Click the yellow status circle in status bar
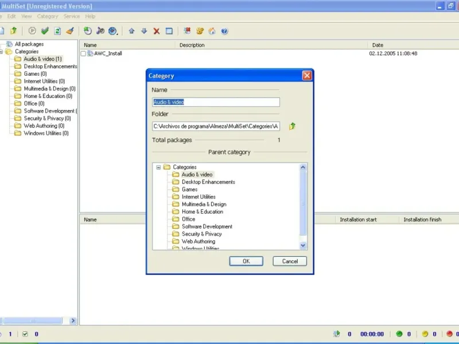This screenshot has height=344, width=459. pyautogui.click(x=425, y=334)
